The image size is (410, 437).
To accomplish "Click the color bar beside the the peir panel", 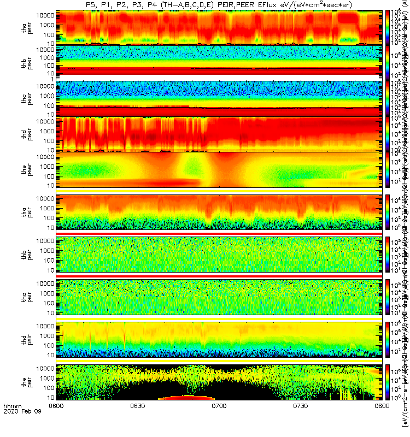I will (388, 382).
